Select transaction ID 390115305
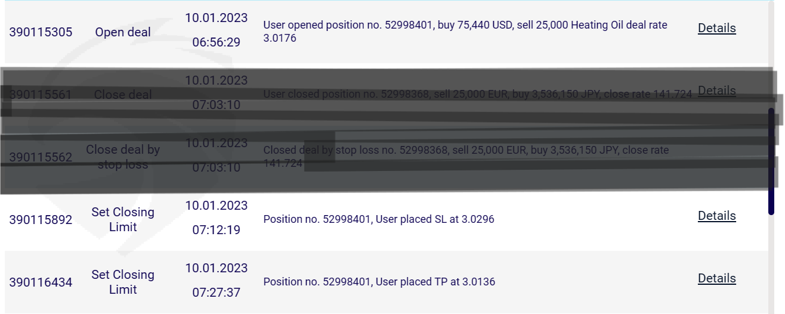Image resolution: width=785 pixels, height=314 pixels. point(41,32)
